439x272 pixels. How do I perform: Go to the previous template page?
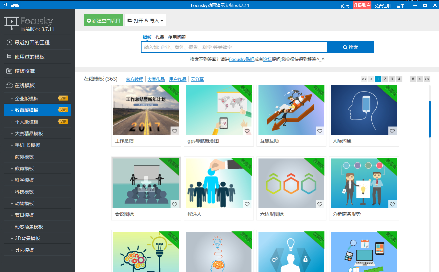click(x=371, y=79)
